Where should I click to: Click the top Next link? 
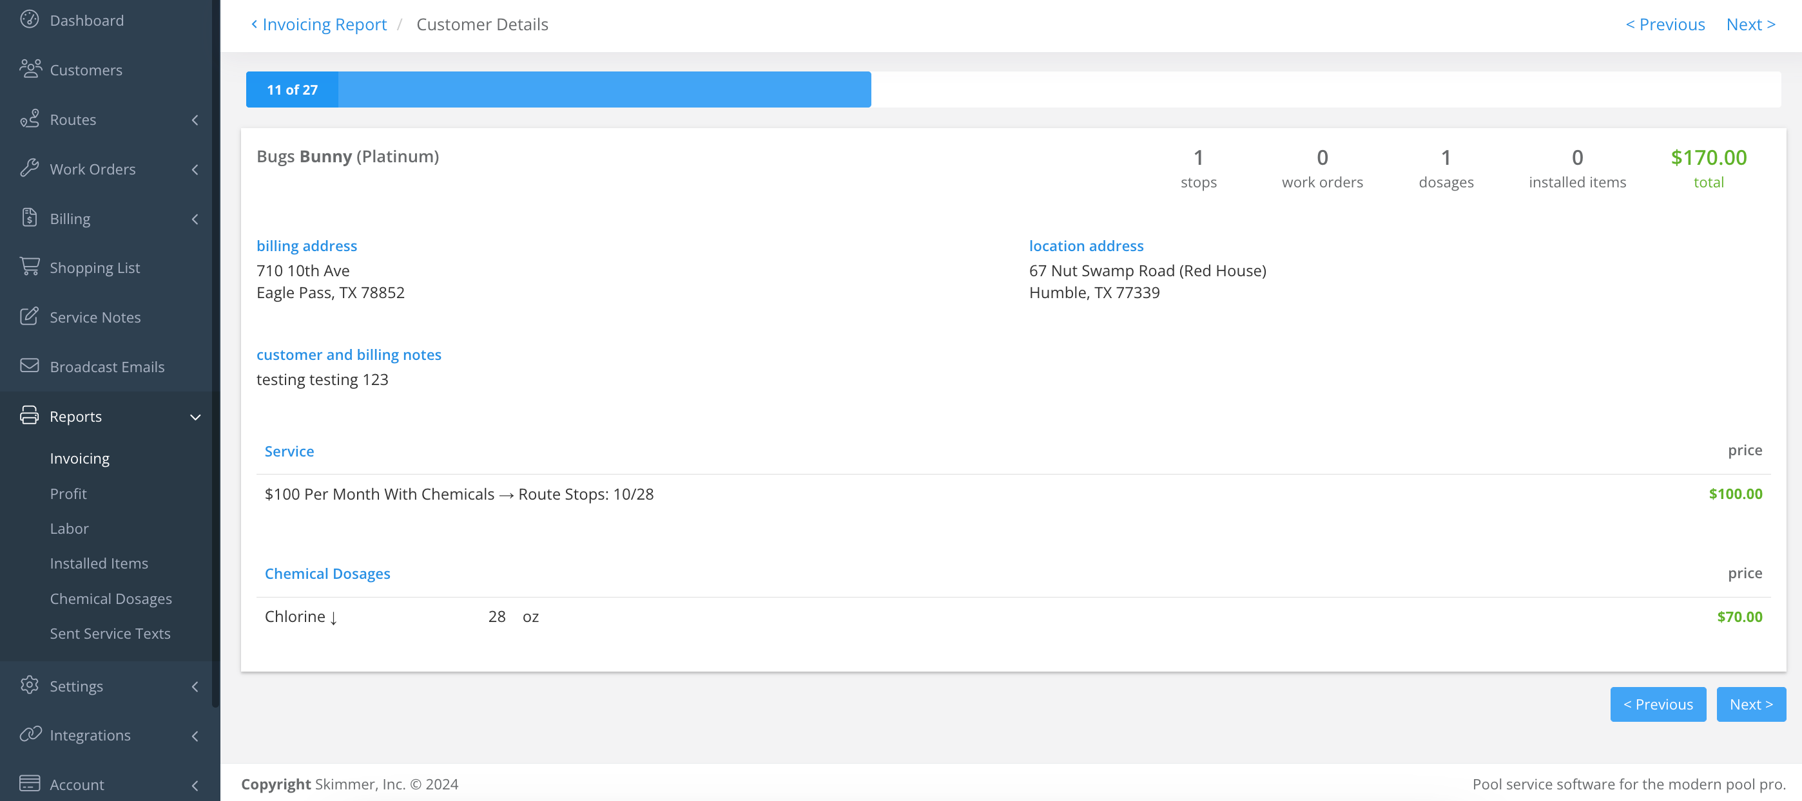coord(1751,24)
